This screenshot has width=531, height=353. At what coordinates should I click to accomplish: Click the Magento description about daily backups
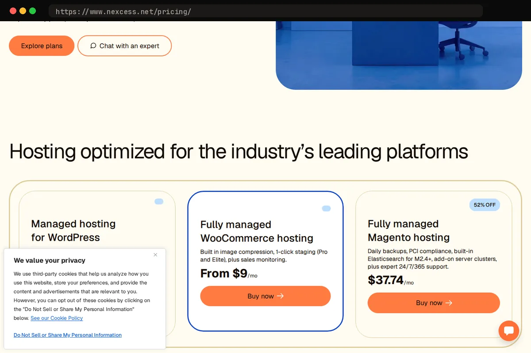click(432, 259)
